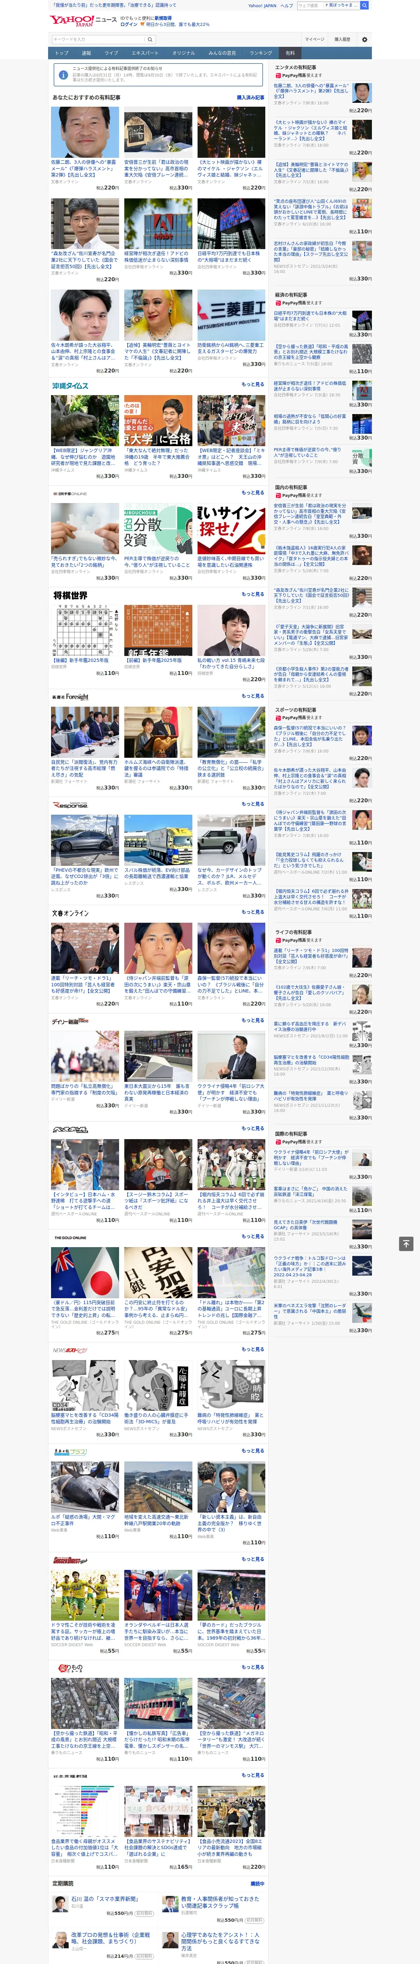Click the 文春オンライン publisher logo
Image resolution: width=420 pixels, height=1964 pixels.
pos(70,913)
